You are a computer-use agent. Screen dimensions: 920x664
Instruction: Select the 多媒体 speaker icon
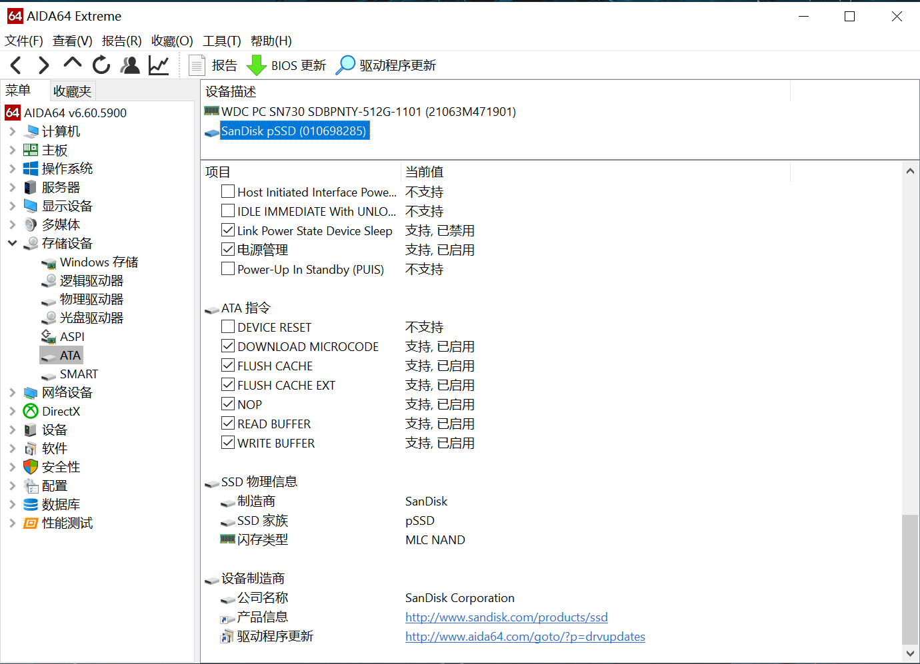[31, 224]
